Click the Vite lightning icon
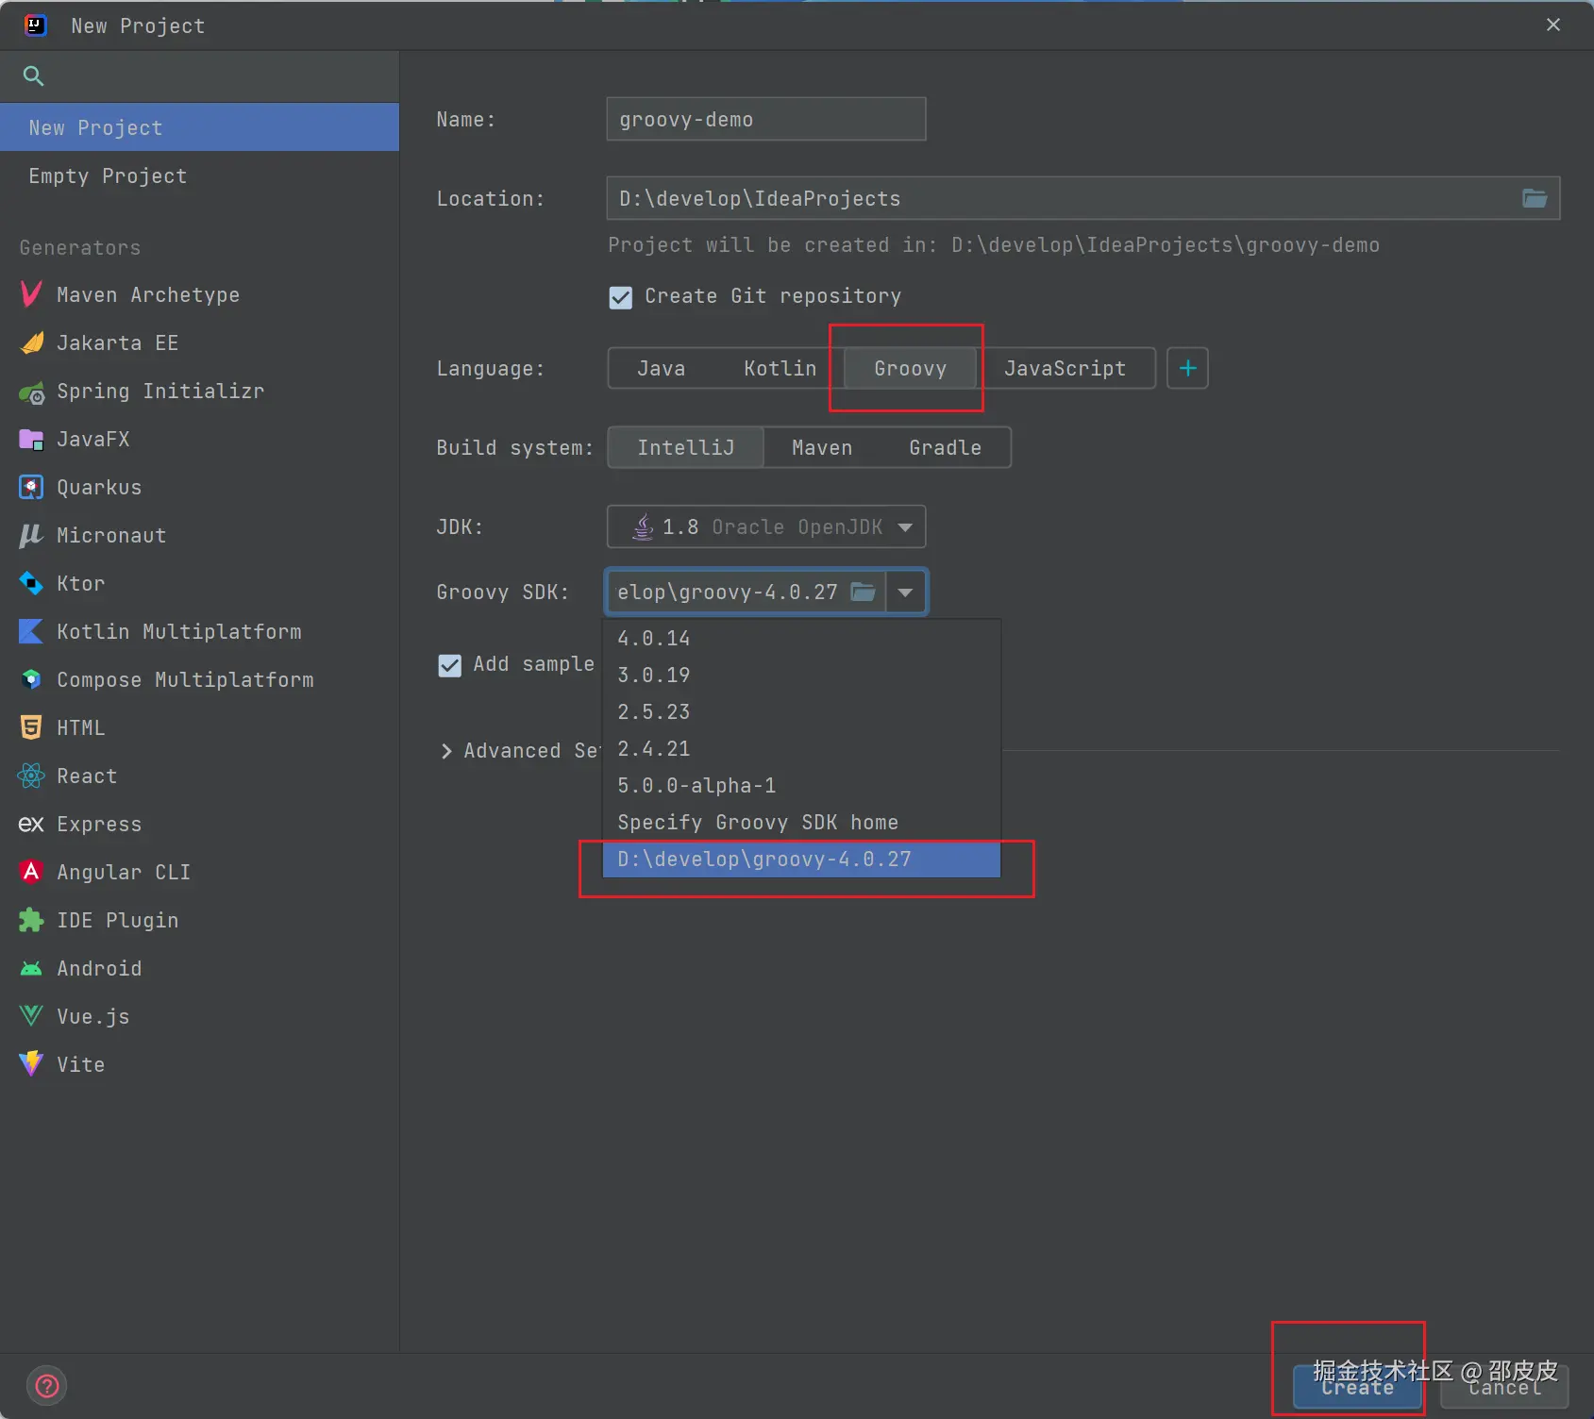The width and height of the screenshot is (1594, 1419). coord(31,1064)
